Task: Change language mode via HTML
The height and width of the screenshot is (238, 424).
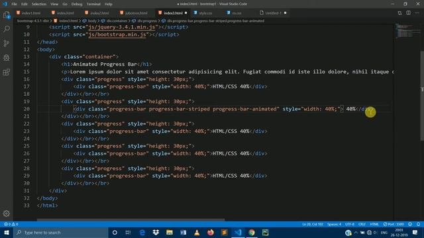Action: click(x=374, y=224)
